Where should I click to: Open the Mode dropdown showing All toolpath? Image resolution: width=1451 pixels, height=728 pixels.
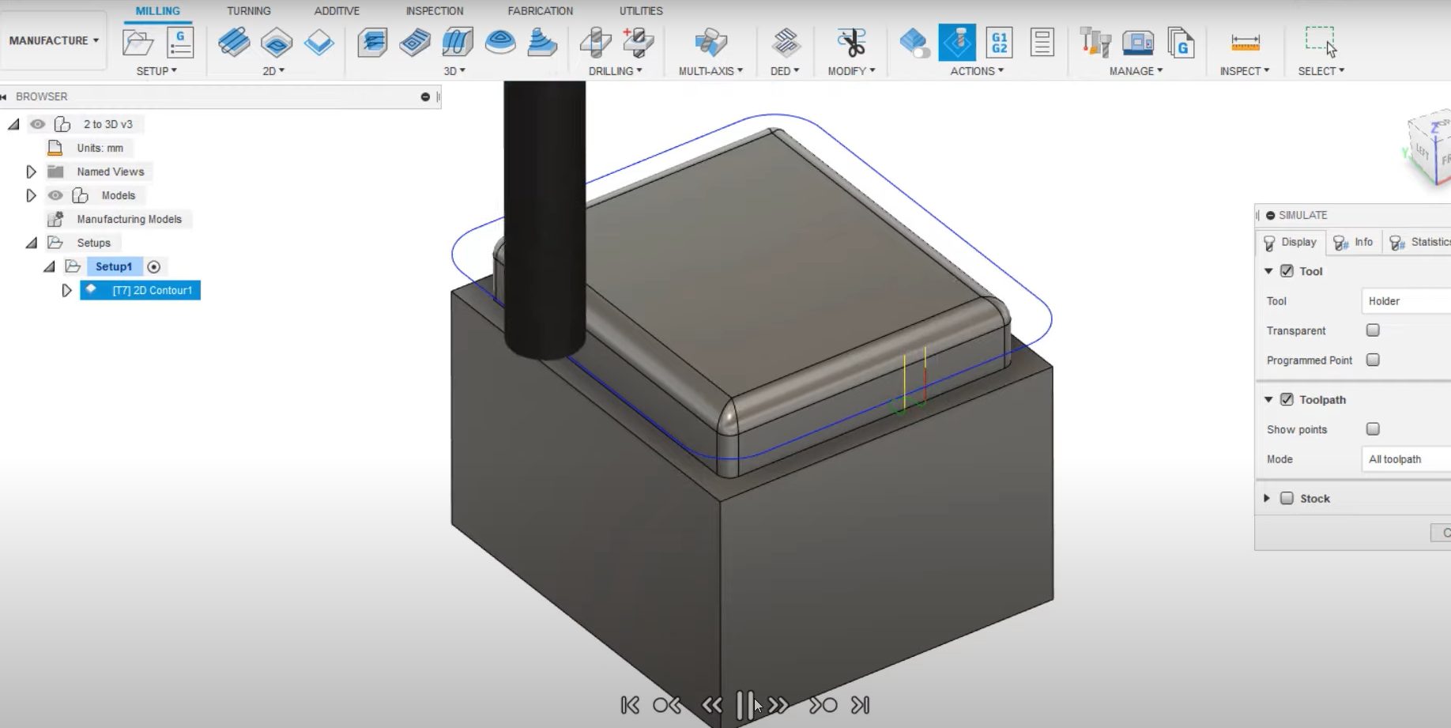(1405, 458)
